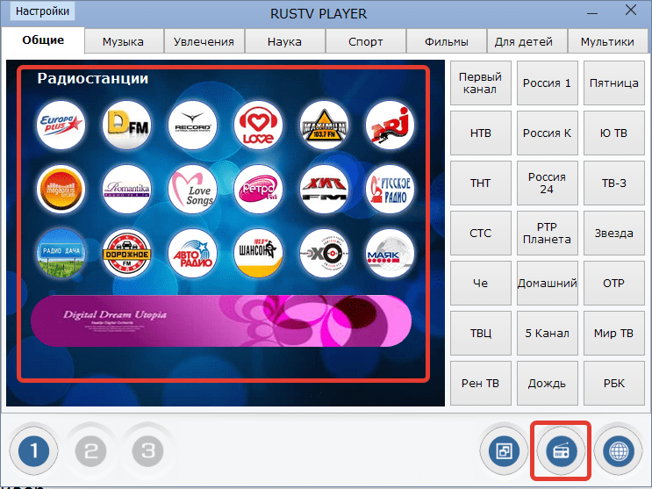Open Ю ТВ channel

click(614, 133)
